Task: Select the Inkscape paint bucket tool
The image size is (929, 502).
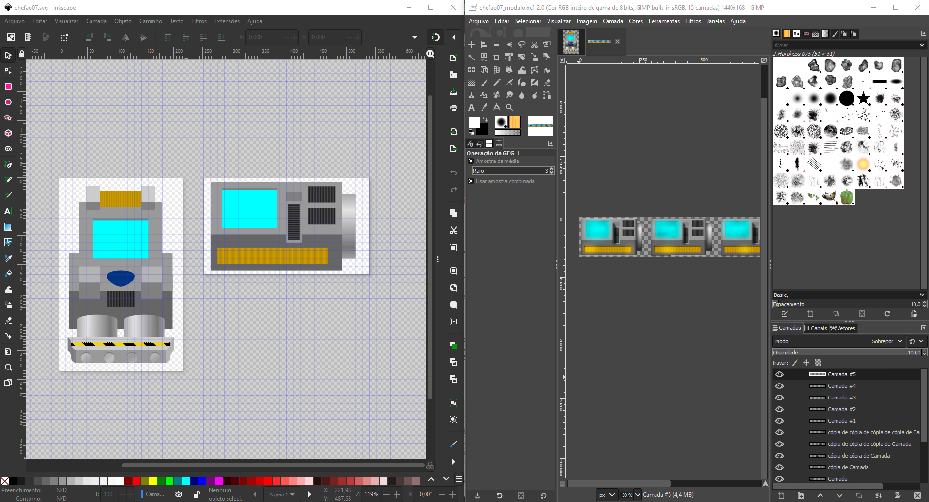Action: [x=8, y=273]
